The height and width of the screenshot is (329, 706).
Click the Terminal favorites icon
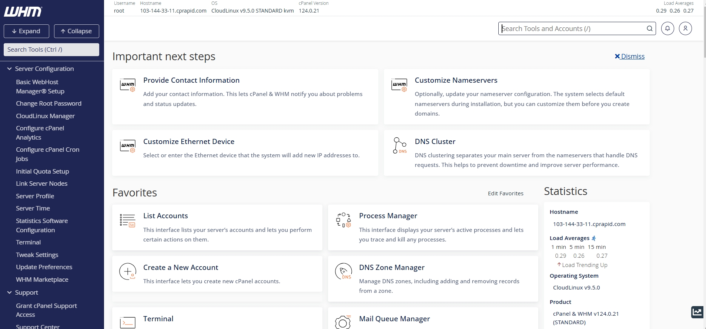pos(128,322)
